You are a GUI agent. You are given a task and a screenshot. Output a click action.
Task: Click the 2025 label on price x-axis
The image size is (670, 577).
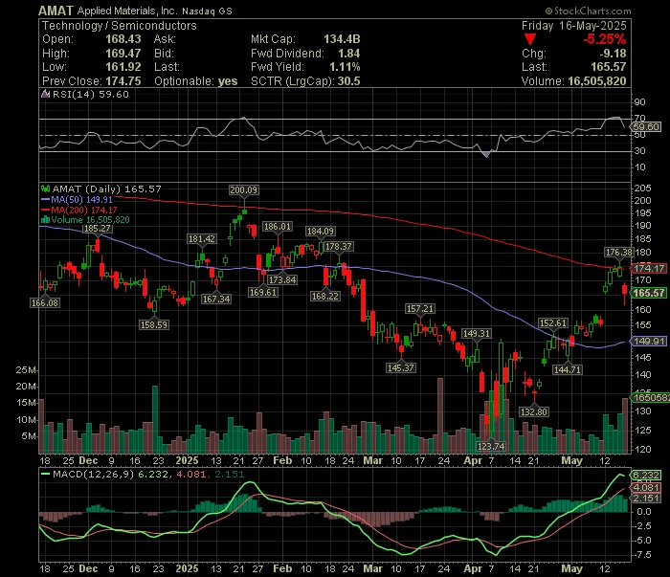coord(188,461)
